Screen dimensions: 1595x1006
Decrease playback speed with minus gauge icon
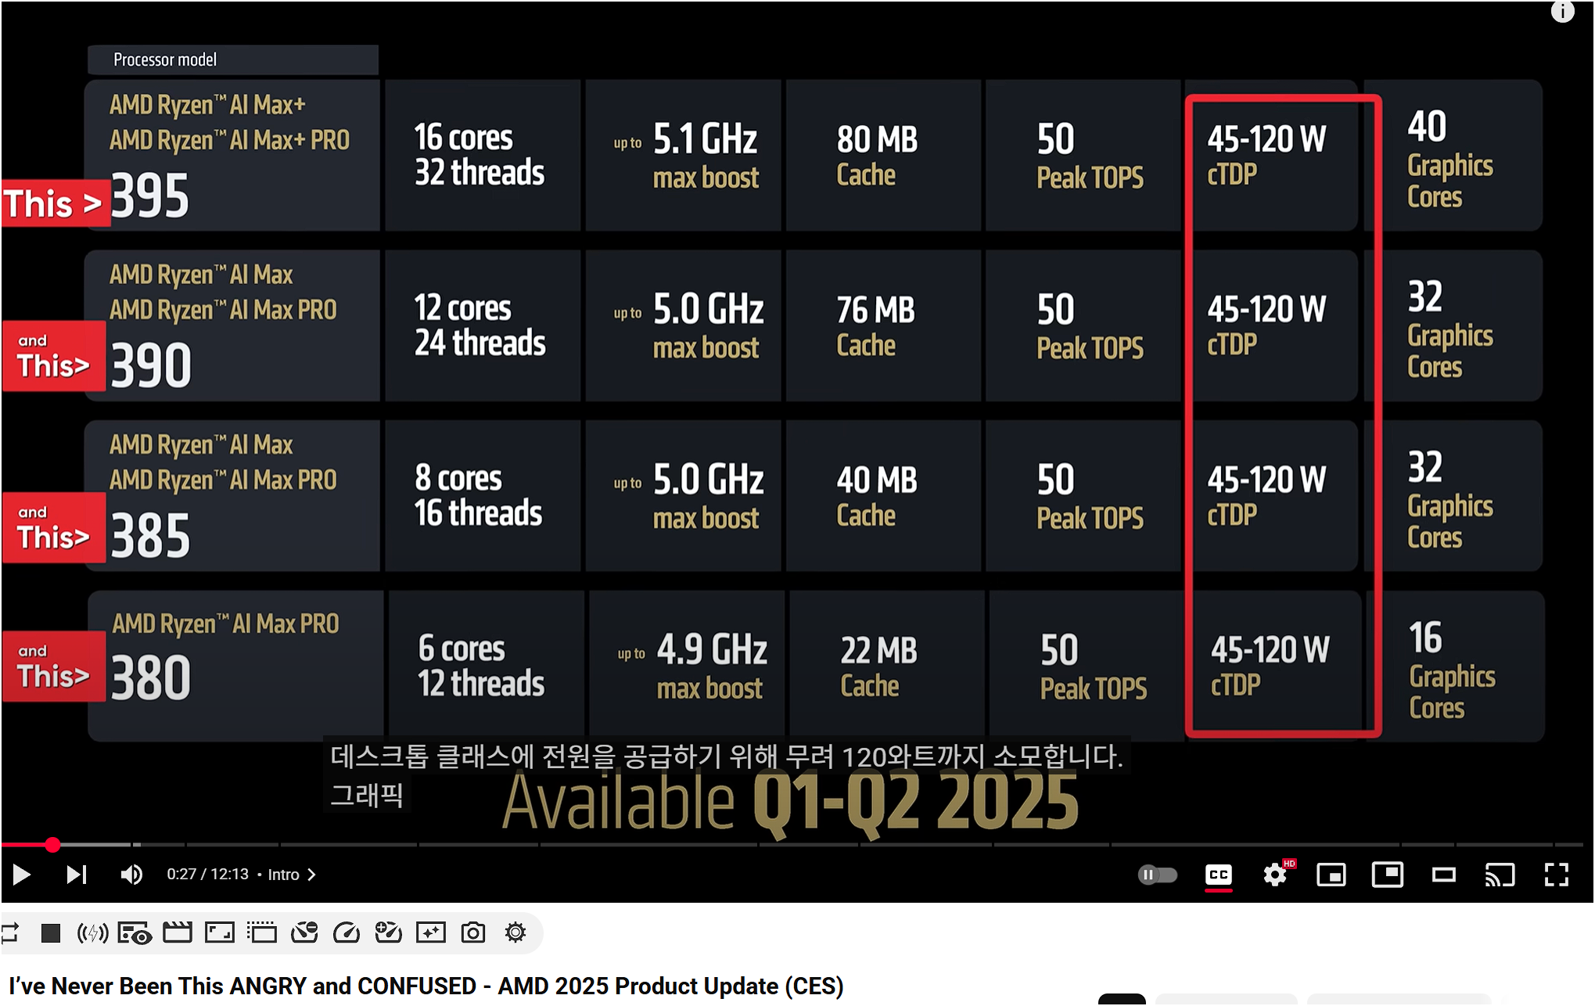click(304, 932)
